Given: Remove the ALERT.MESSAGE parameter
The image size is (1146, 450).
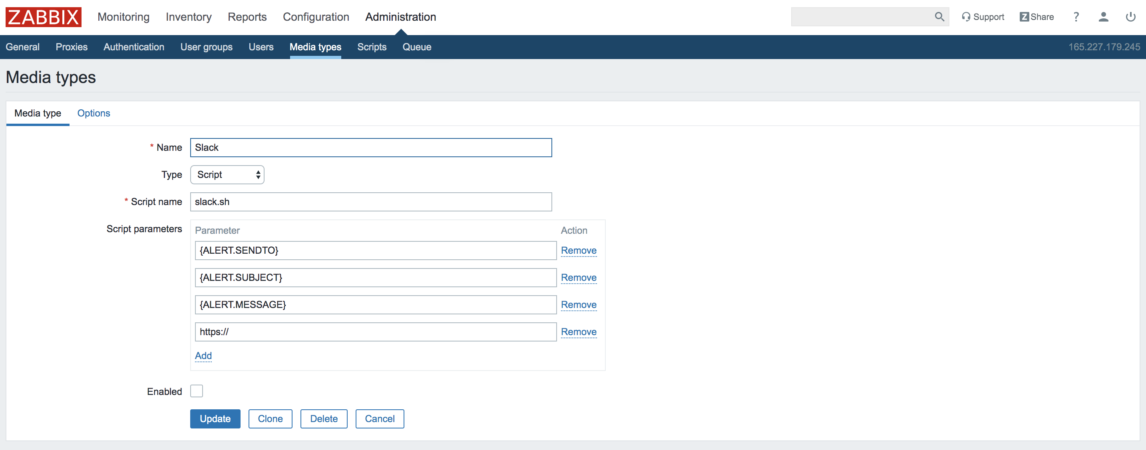Looking at the screenshot, I should tap(578, 304).
